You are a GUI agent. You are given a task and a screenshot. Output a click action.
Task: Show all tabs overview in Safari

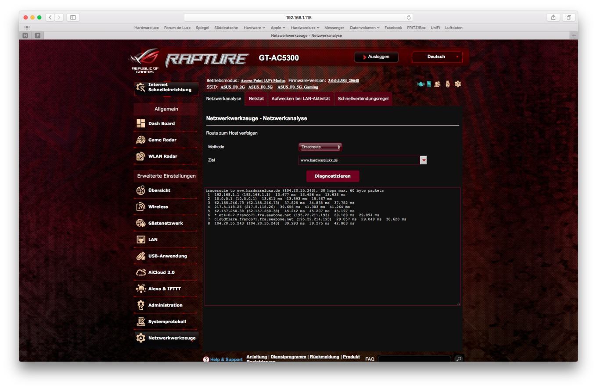click(568, 18)
